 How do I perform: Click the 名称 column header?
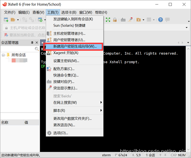point(12,122)
